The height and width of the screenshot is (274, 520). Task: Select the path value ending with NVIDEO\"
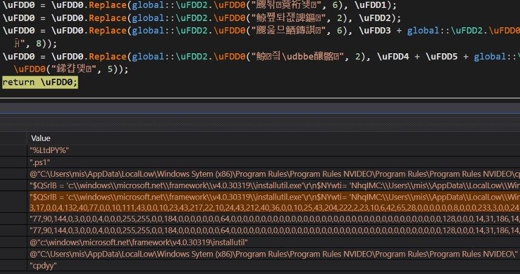274,254
